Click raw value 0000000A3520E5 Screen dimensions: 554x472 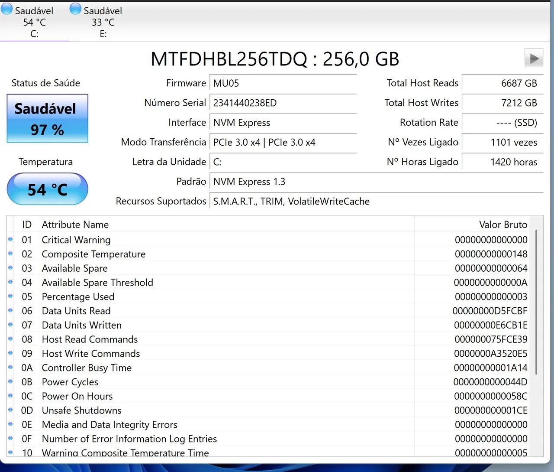pyautogui.click(x=491, y=354)
